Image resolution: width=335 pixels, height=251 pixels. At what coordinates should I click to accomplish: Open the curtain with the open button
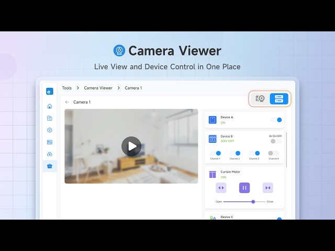(x=221, y=188)
